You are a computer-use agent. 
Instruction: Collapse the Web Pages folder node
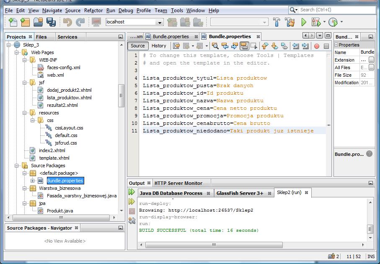coord(17,52)
